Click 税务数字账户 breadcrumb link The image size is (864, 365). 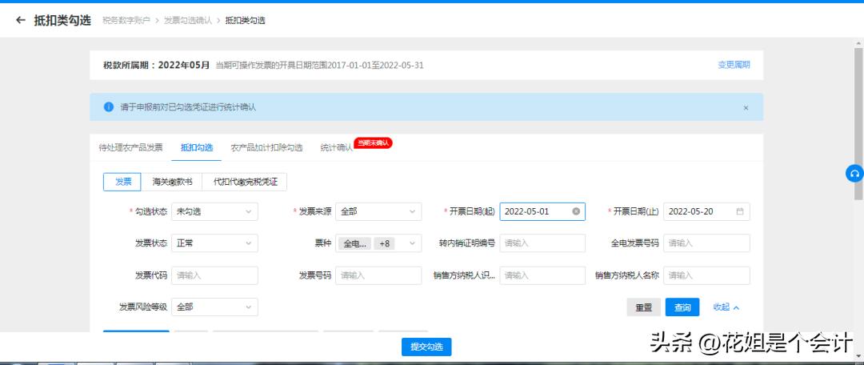tap(126, 20)
